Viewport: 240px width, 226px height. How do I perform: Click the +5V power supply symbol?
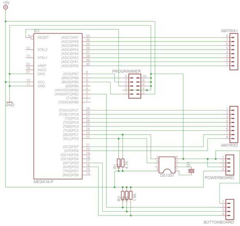6,7
